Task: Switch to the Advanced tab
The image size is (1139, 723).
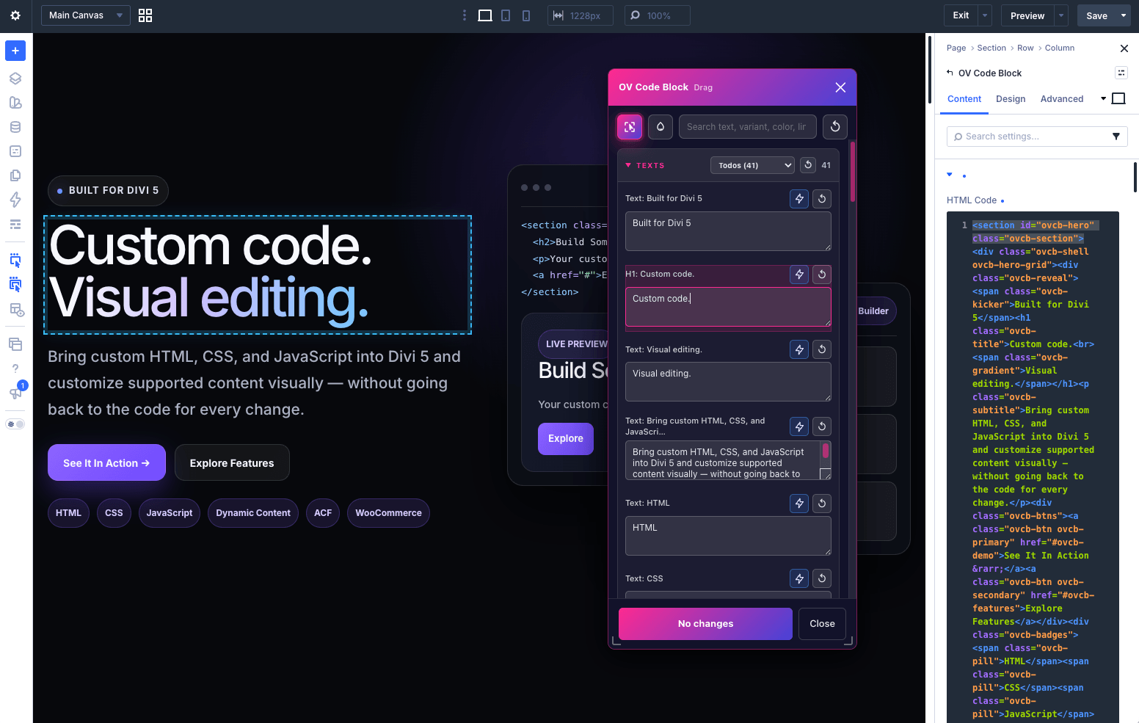Action: tap(1062, 99)
